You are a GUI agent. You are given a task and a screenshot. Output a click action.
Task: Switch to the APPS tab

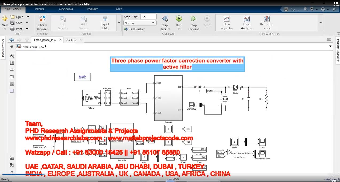[119, 9]
